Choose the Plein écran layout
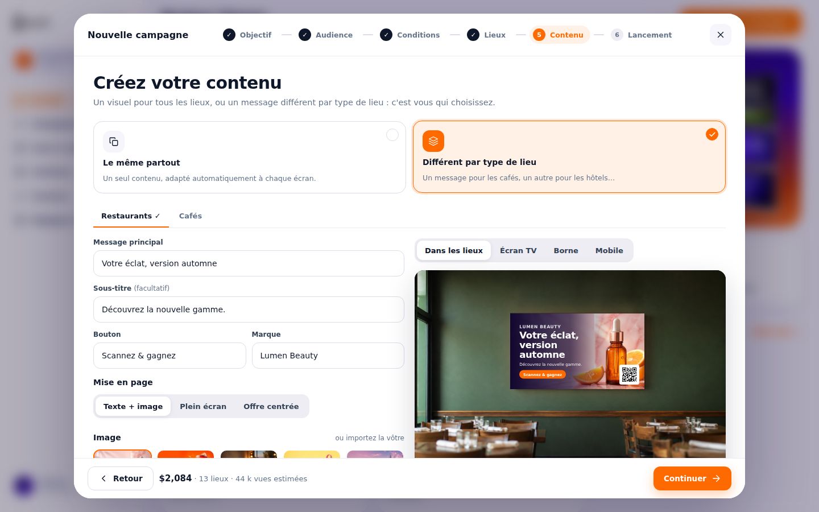Viewport: 819px width, 512px height. point(203,406)
